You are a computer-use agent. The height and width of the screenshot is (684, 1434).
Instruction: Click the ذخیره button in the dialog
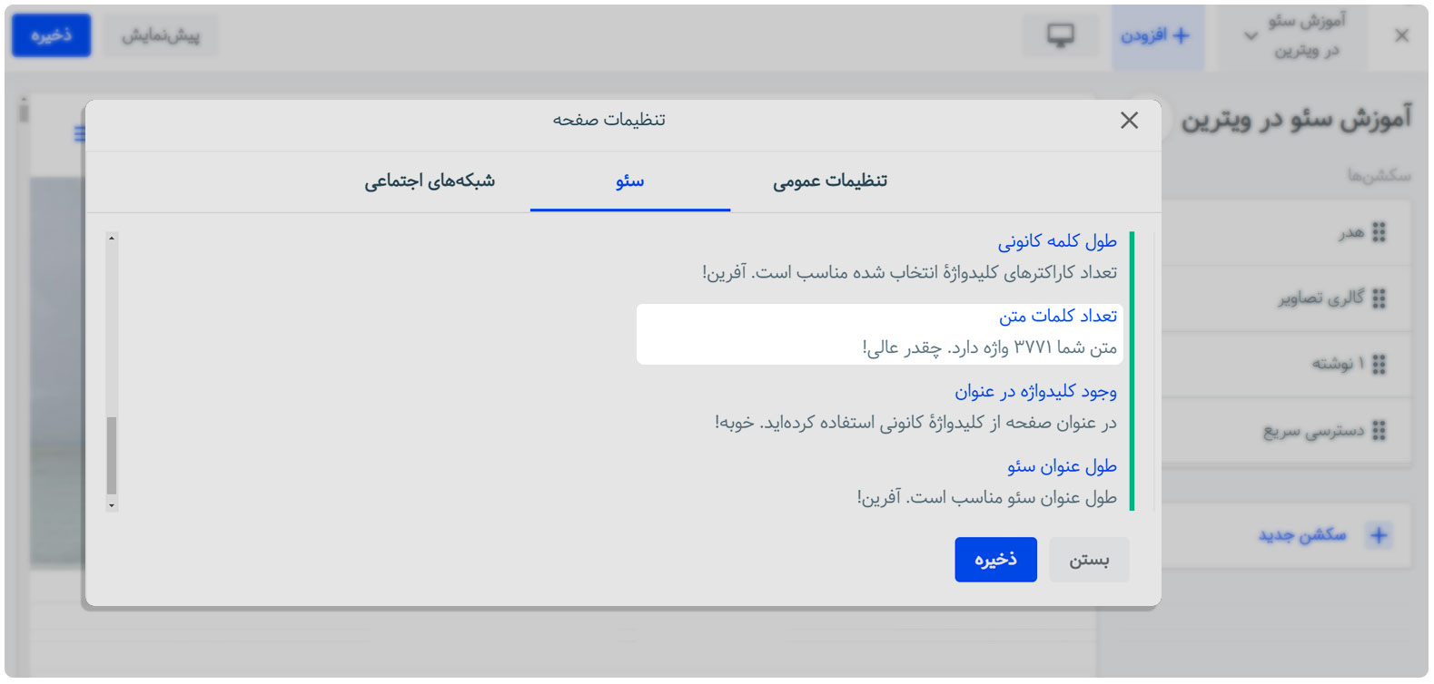995,560
